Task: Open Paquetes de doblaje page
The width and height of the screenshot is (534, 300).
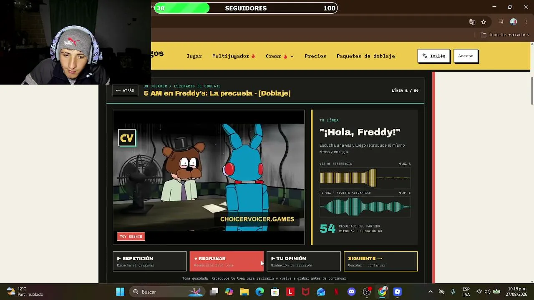Action: [365, 56]
